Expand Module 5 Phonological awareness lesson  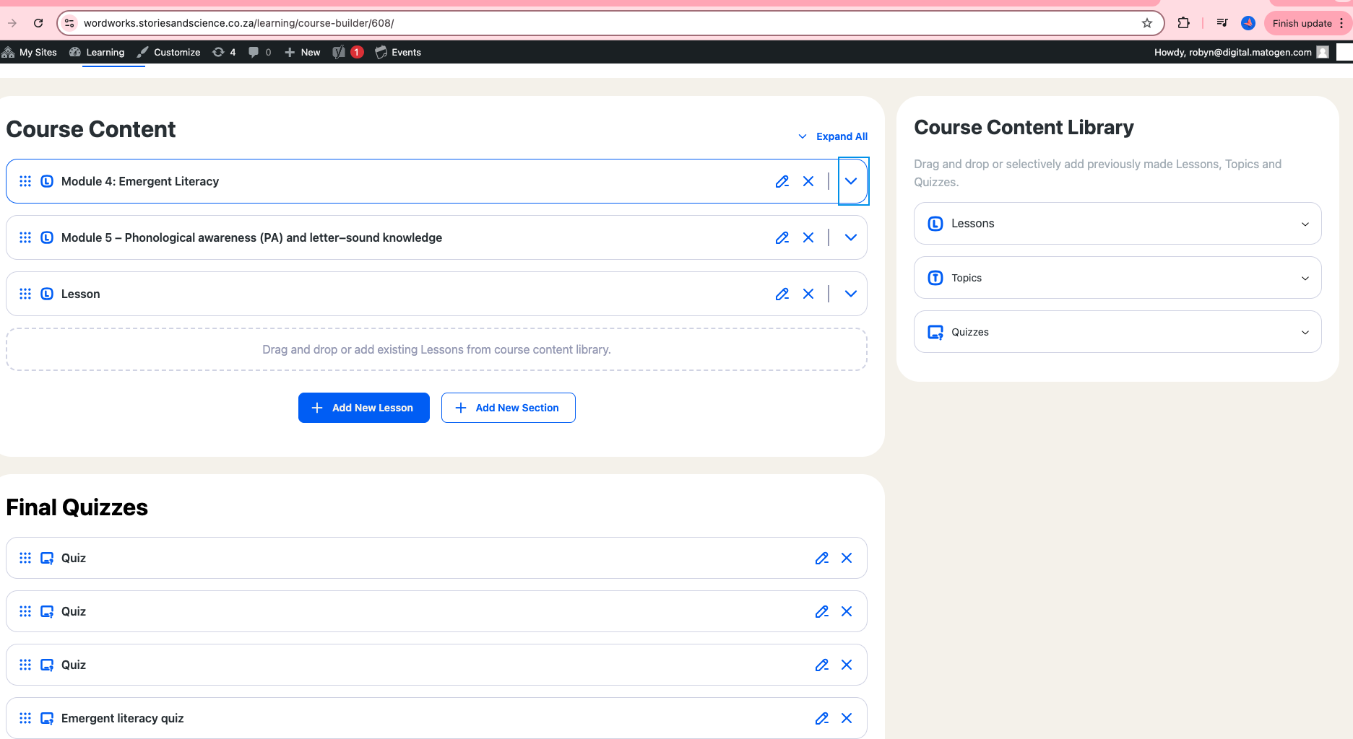[851, 238]
